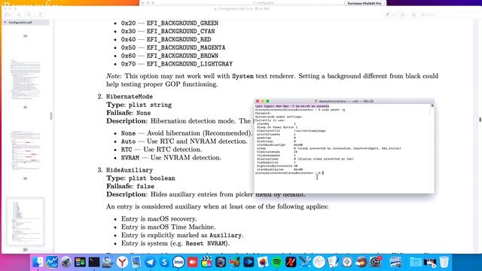Click the Terminal command prompt line
The height and width of the screenshot is (271, 482).
pyautogui.click(x=289, y=173)
